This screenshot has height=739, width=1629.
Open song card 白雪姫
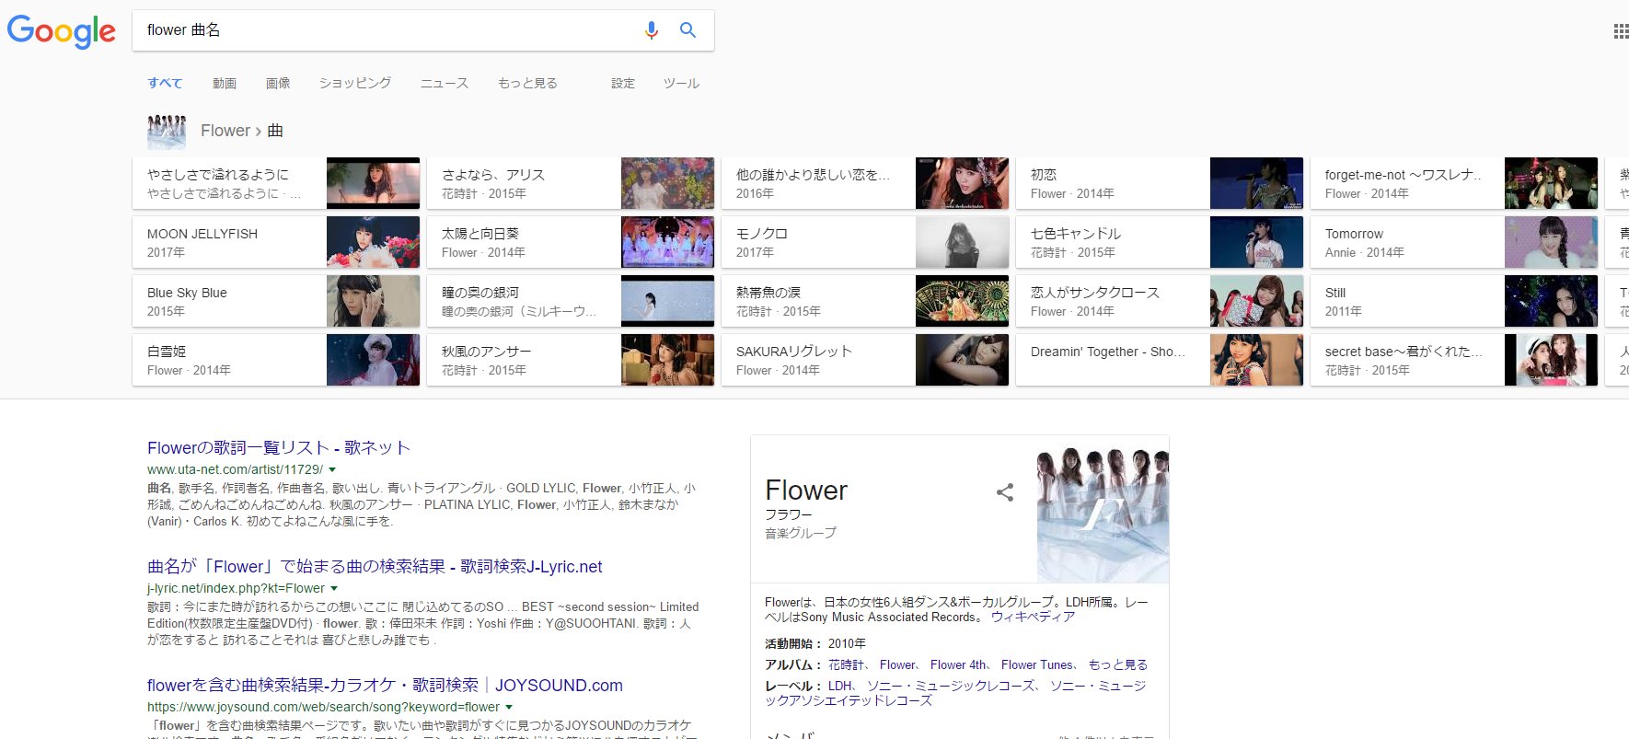(276, 360)
